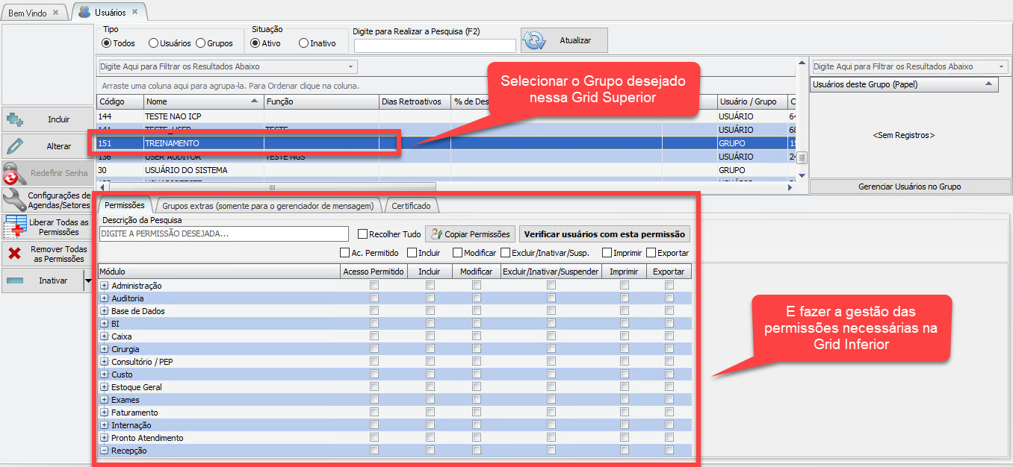The image size is (1013, 467).
Task: Click the Copiar Permissões icon button
Action: (x=436, y=234)
